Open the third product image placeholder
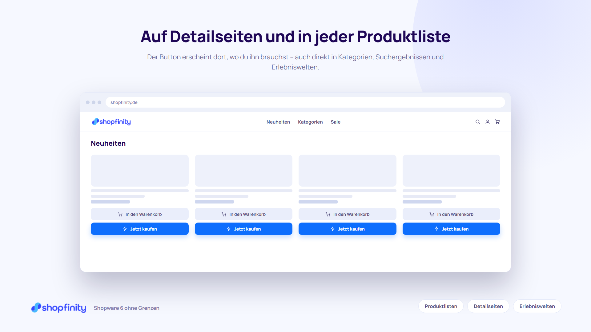Screen dimensions: 591x332 tap(348, 171)
